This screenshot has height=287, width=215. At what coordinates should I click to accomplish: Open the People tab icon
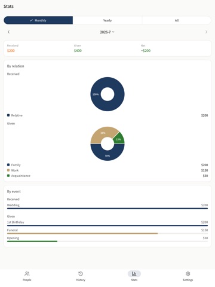point(27,274)
